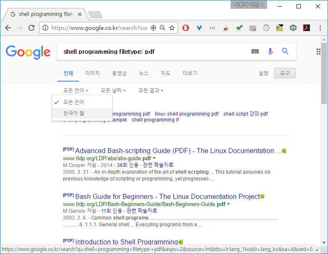Open 설정 search settings
This screenshot has height=254, width=328.
pos(263,73)
